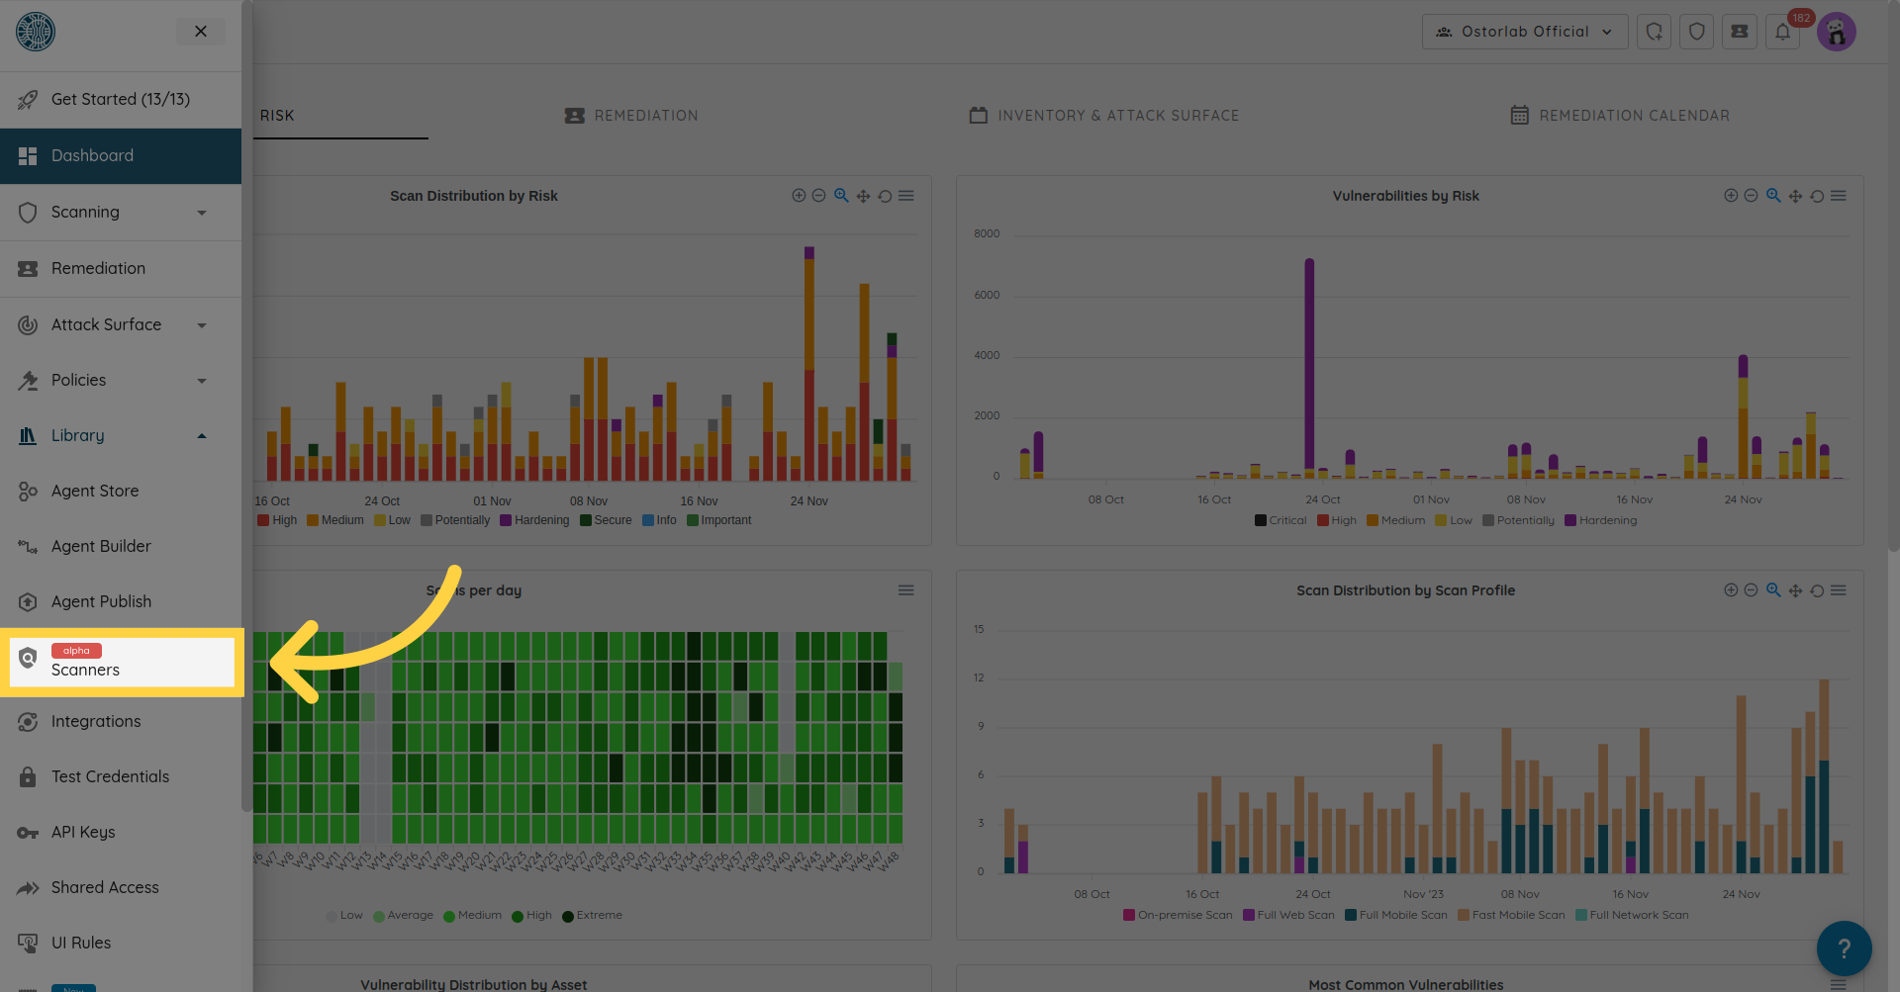1900x992 pixels.
Task: Click the user avatar in top bar
Action: 1836,33
